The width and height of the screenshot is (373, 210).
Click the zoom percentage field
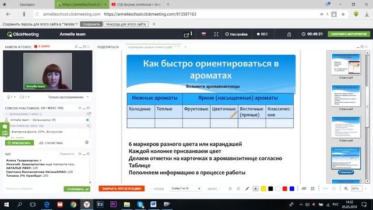(x=357, y=188)
